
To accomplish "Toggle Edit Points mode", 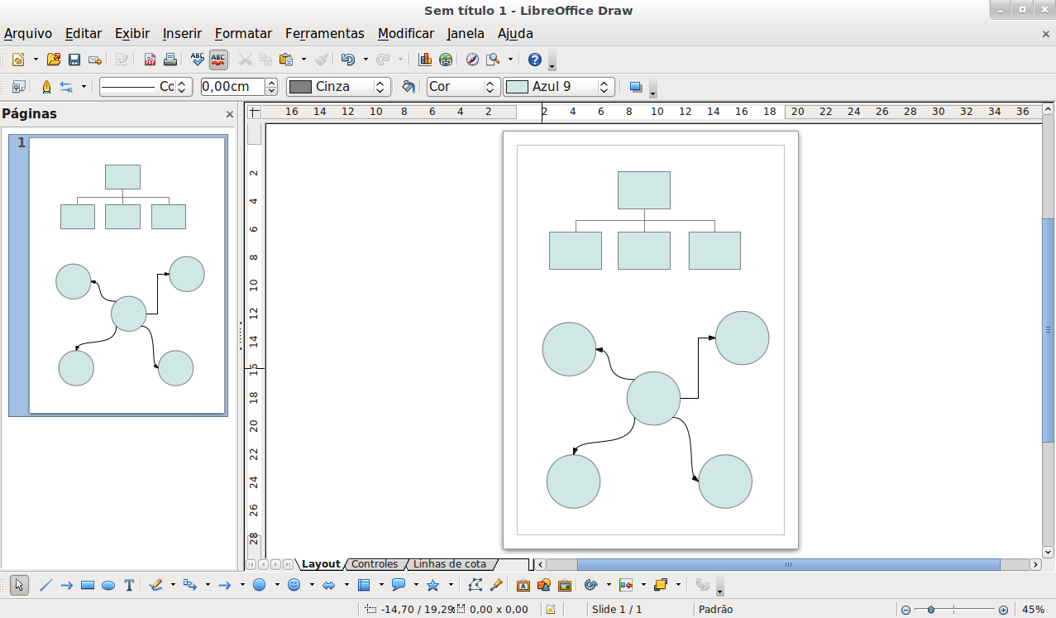I will tap(475, 585).
